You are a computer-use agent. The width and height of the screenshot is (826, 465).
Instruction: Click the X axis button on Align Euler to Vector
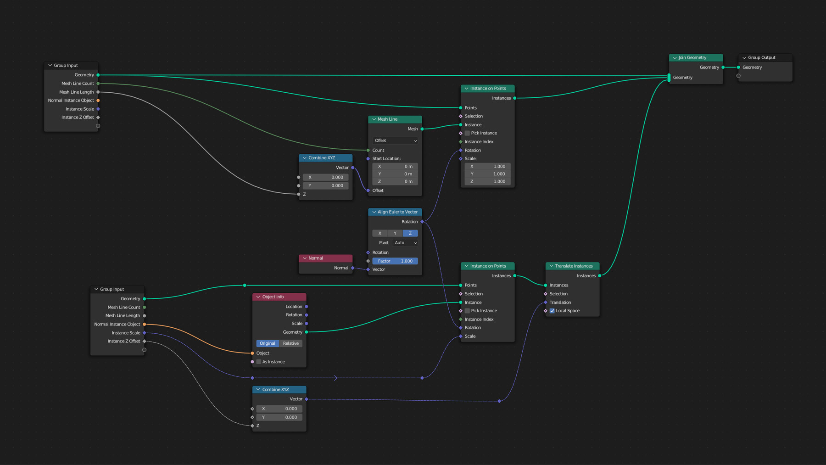click(380, 233)
